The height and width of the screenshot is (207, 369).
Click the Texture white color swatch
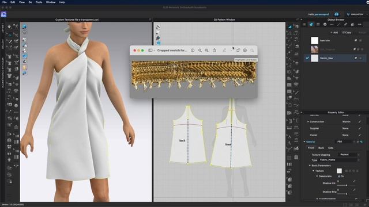339,171
